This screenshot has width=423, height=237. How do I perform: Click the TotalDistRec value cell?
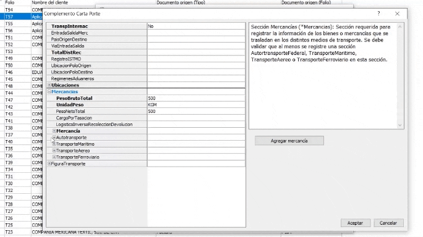pyautogui.click(x=196, y=52)
